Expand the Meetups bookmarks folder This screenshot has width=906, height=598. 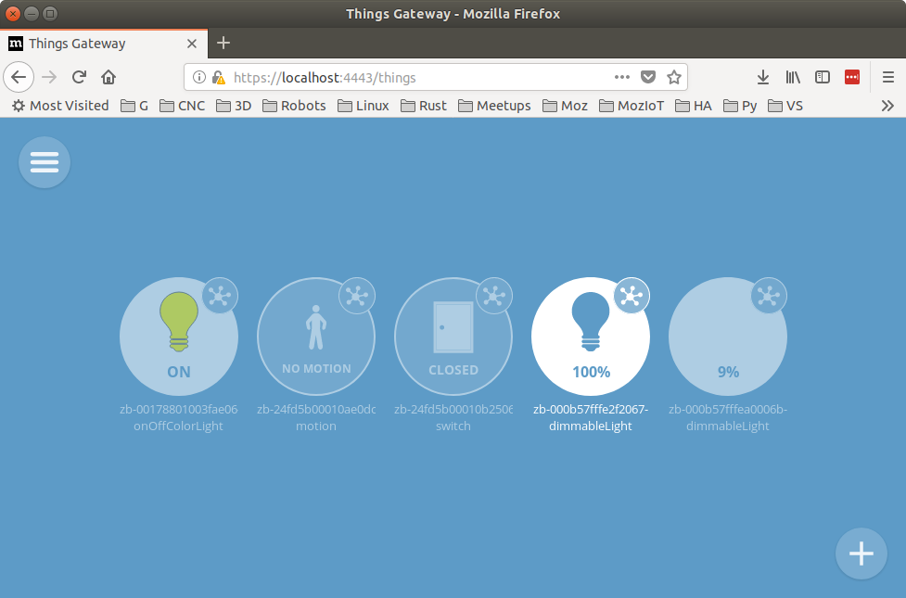pyautogui.click(x=494, y=106)
